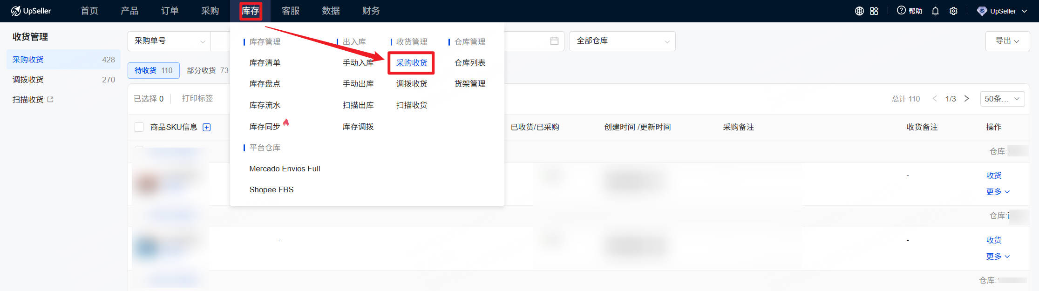Open 订单 in top menu

(x=170, y=11)
